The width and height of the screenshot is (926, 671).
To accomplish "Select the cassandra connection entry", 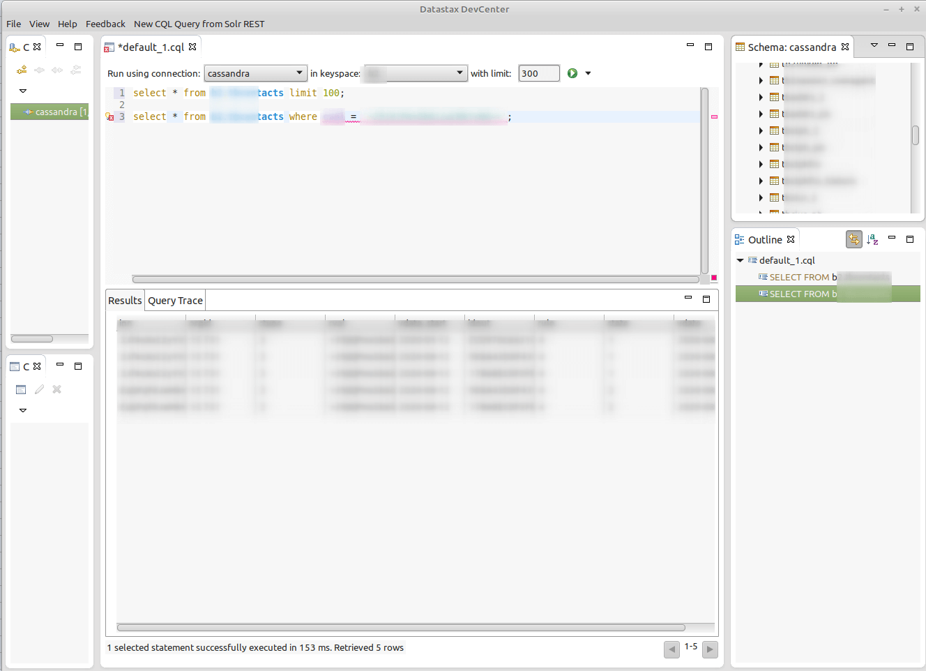I will pos(50,112).
